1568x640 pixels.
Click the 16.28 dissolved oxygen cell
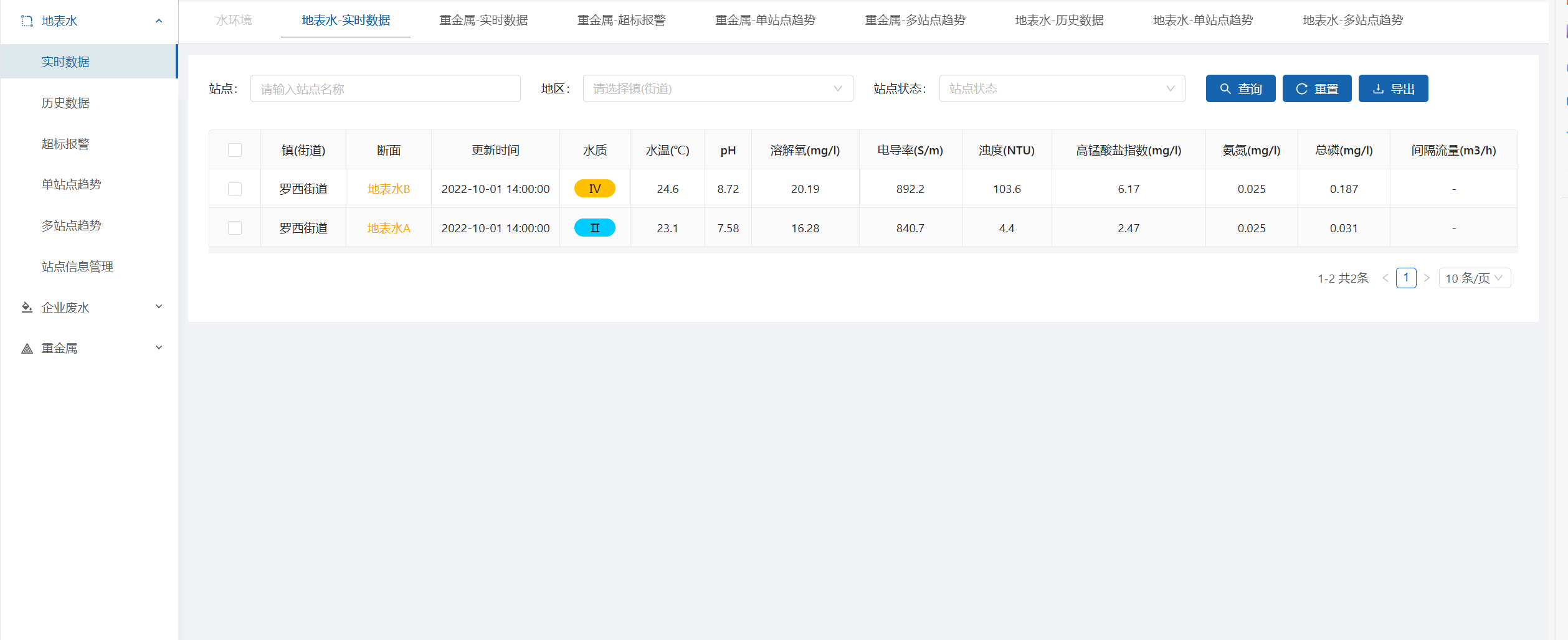click(x=805, y=228)
